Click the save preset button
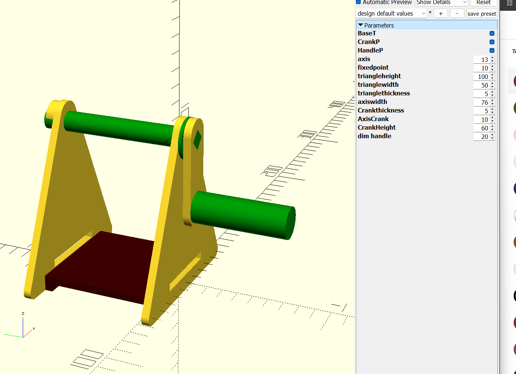This screenshot has height=374, width=516. [482, 13]
